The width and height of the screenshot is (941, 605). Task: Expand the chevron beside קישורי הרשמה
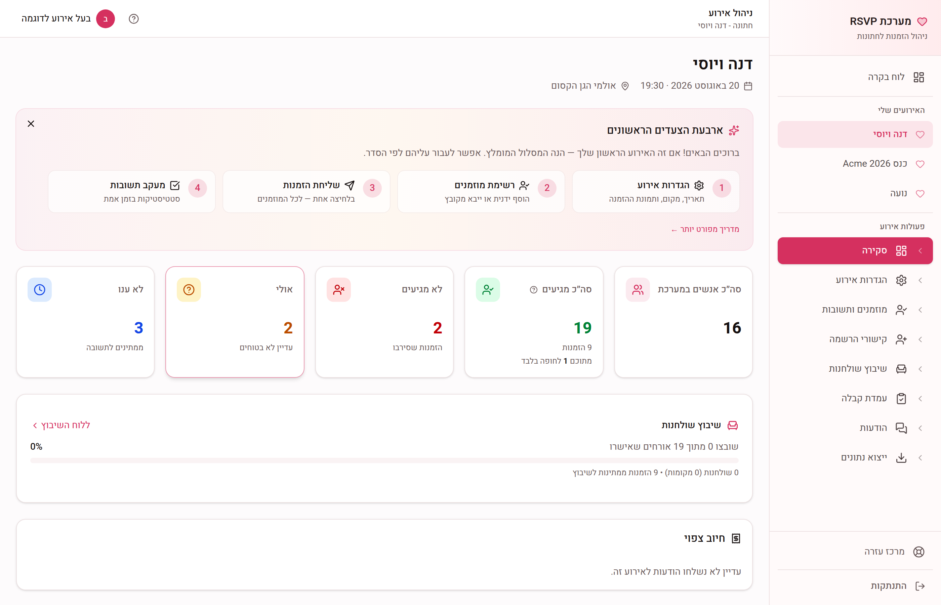coord(920,339)
